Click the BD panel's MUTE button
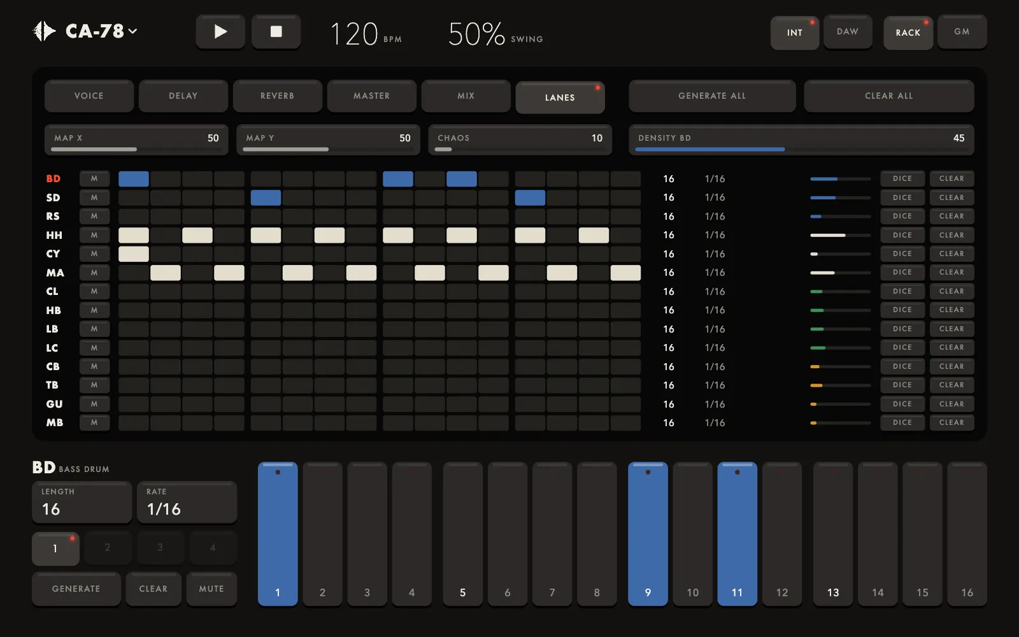The width and height of the screenshot is (1019, 637). pos(211,589)
